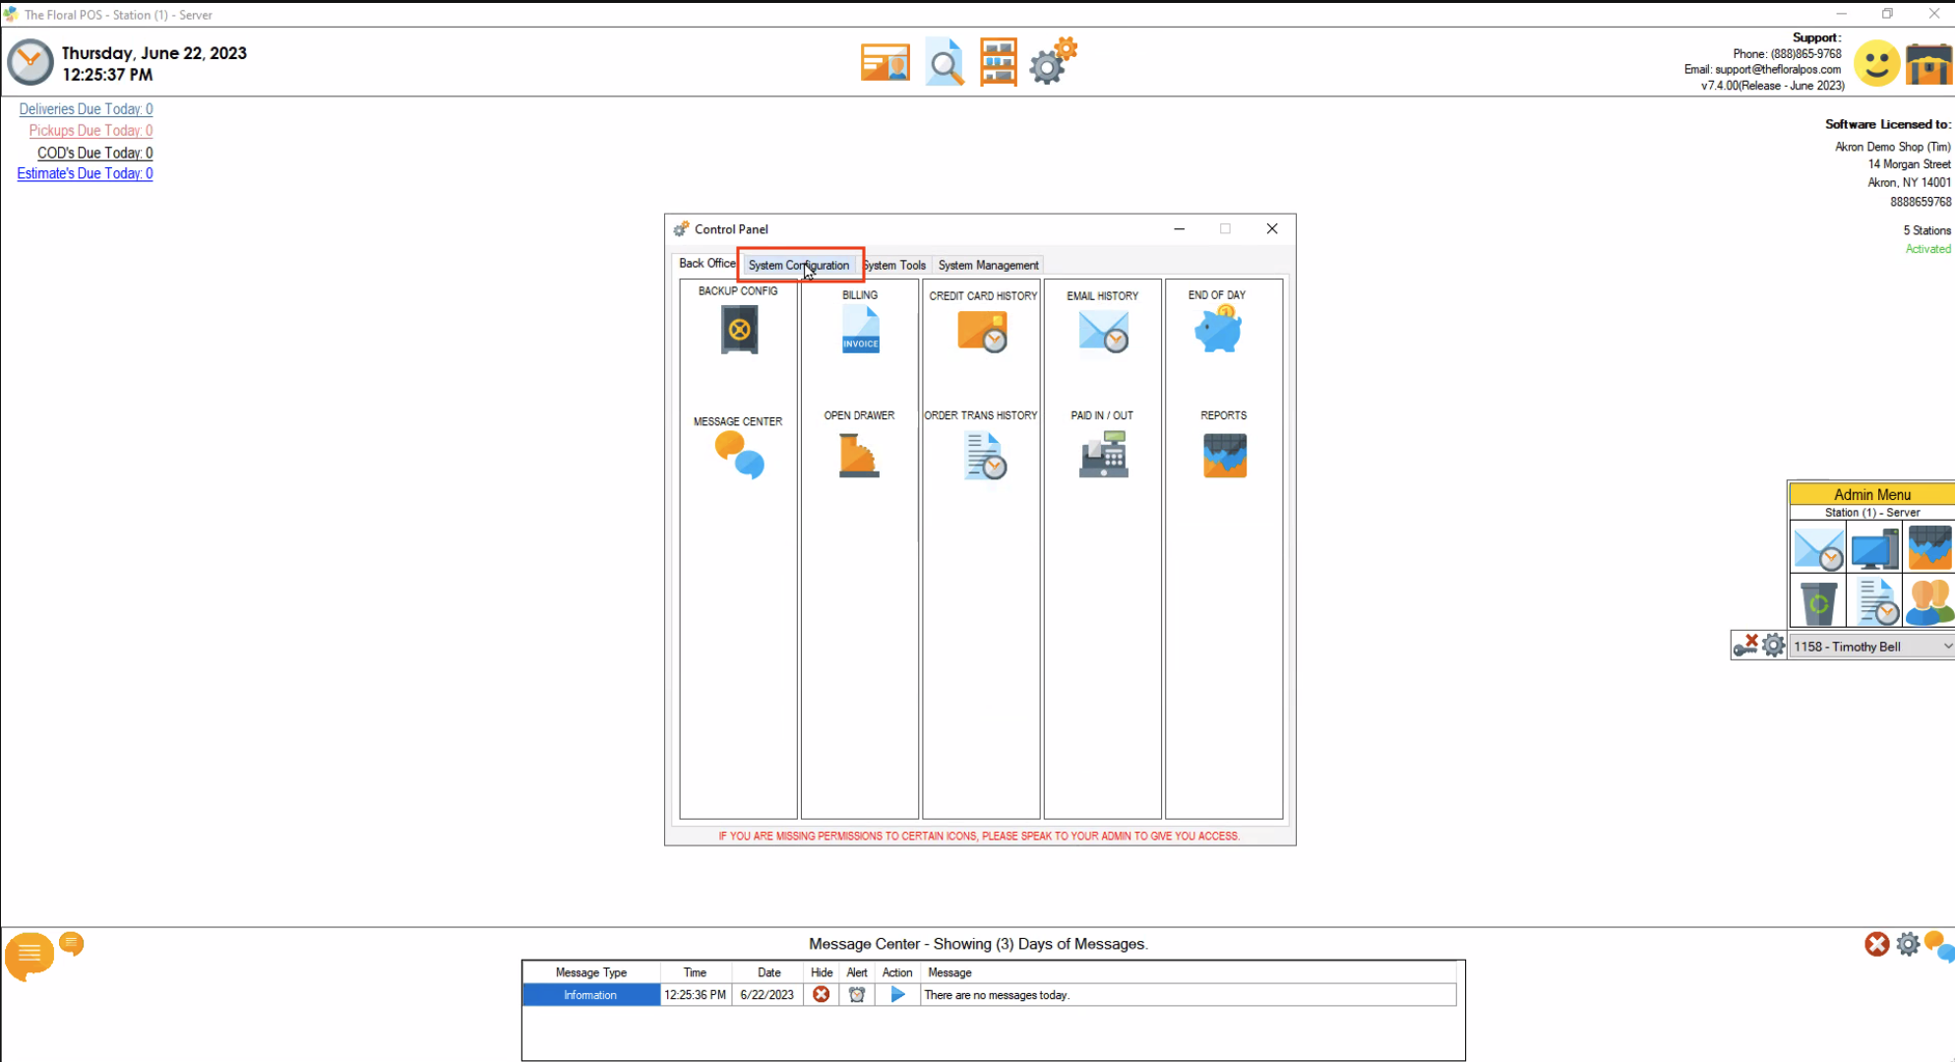This screenshot has height=1062, width=1955.
Task: Switch to the Back Office tab
Action: 706,264
